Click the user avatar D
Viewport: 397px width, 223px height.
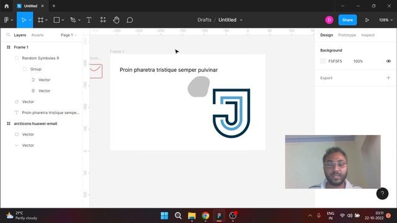[x=329, y=20]
